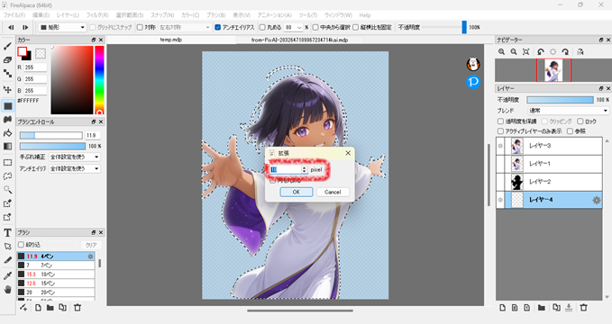
Task: Confirm expansion dialog with OK
Action: pos(297,192)
